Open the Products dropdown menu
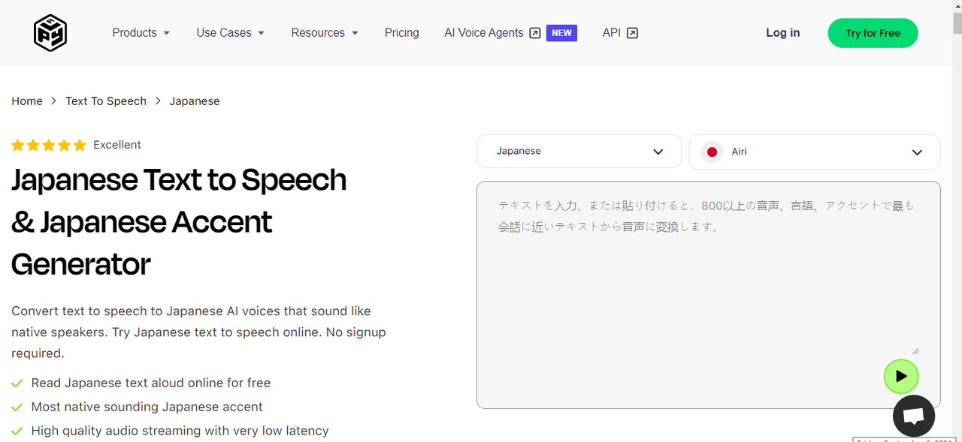The height and width of the screenshot is (442, 962). [x=141, y=33]
